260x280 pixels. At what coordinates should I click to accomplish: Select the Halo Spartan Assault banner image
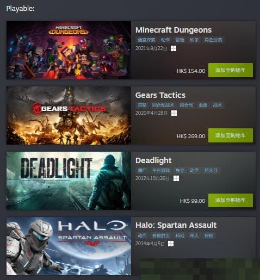pos(69,246)
